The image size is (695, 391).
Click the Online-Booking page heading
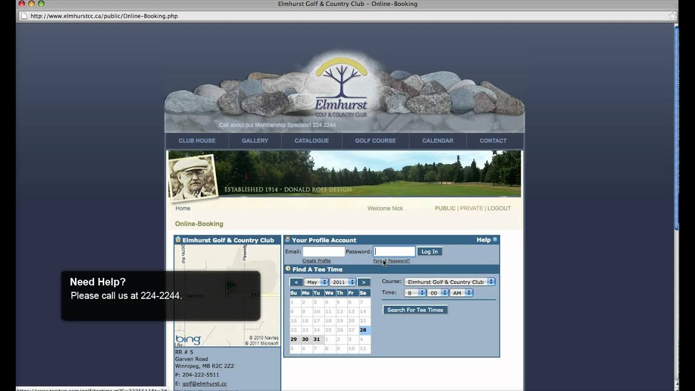(x=199, y=224)
